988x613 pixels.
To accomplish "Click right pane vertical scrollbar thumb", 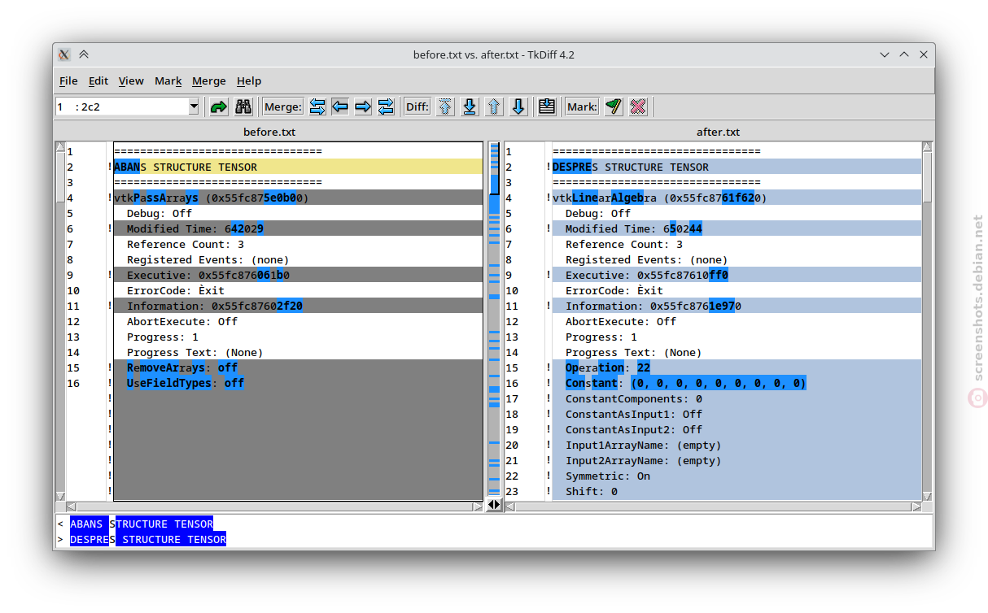I will click(927, 177).
